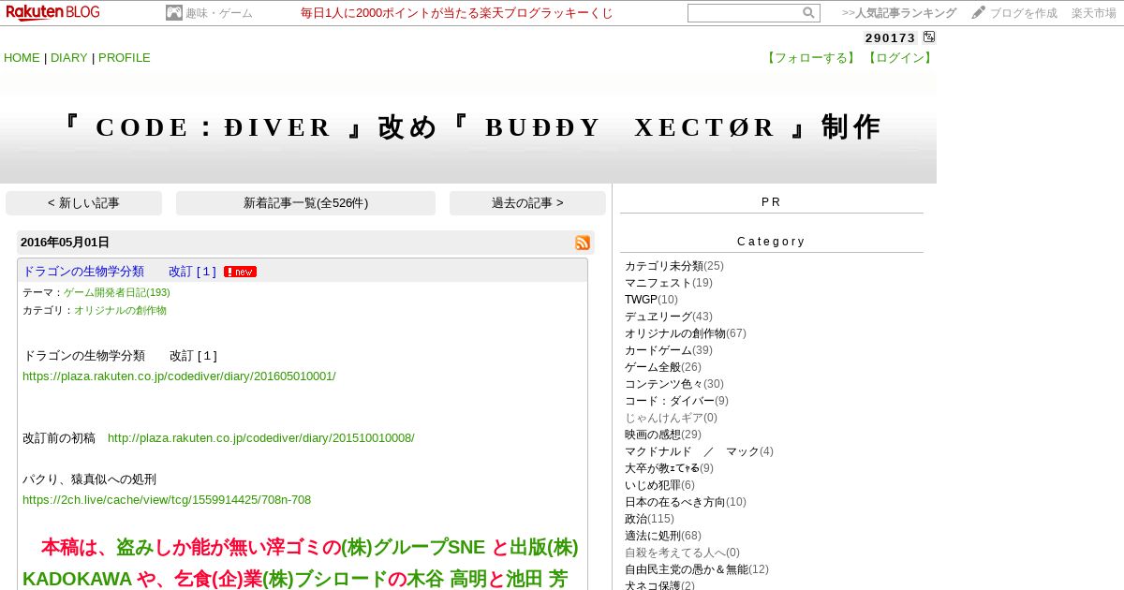Open the article title ドラゴンの生物学分類 改訂[1]

120,272
